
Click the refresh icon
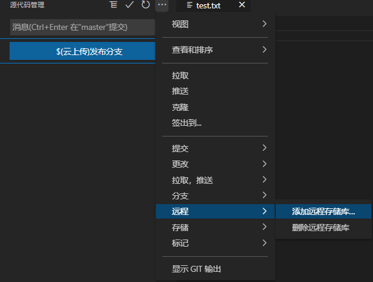click(x=146, y=5)
